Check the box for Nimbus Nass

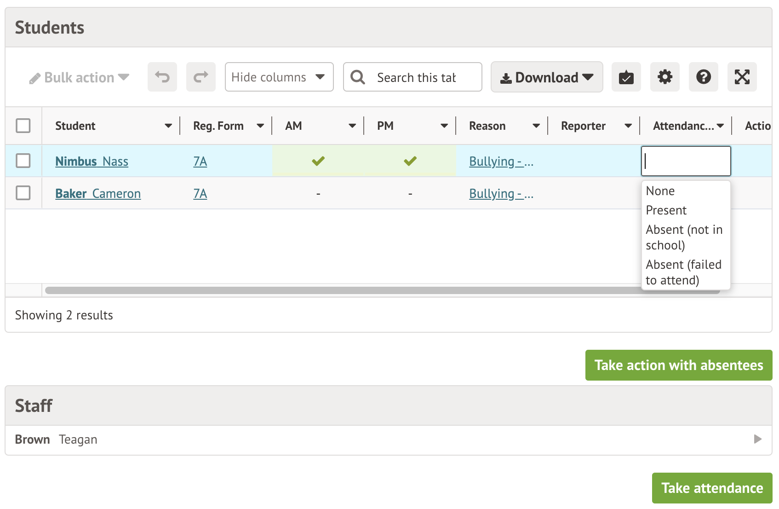coord(23,161)
